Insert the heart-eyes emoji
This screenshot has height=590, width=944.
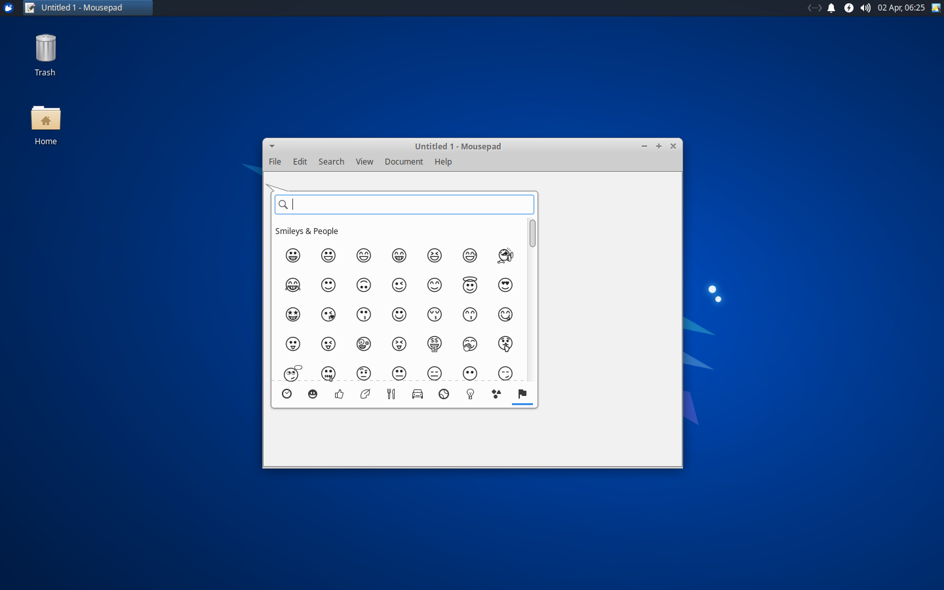pyautogui.click(x=505, y=285)
